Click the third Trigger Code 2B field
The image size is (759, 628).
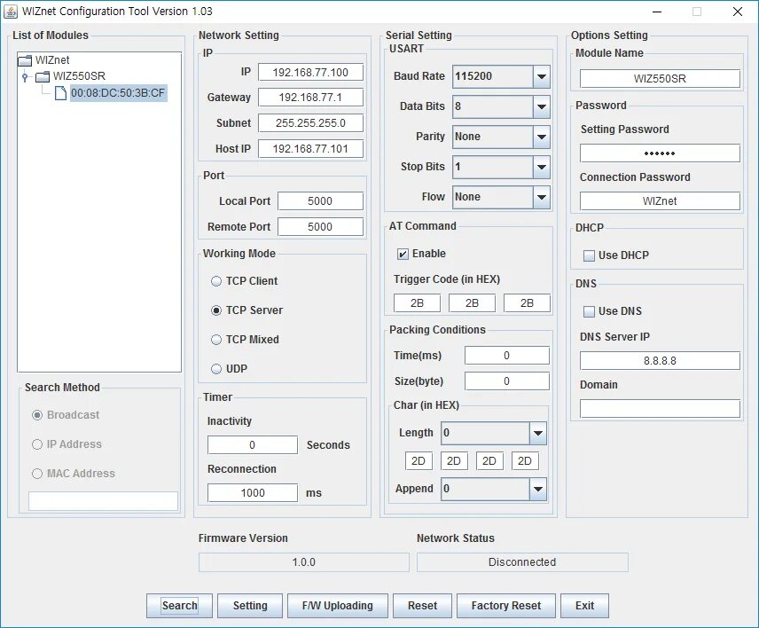point(527,303)
